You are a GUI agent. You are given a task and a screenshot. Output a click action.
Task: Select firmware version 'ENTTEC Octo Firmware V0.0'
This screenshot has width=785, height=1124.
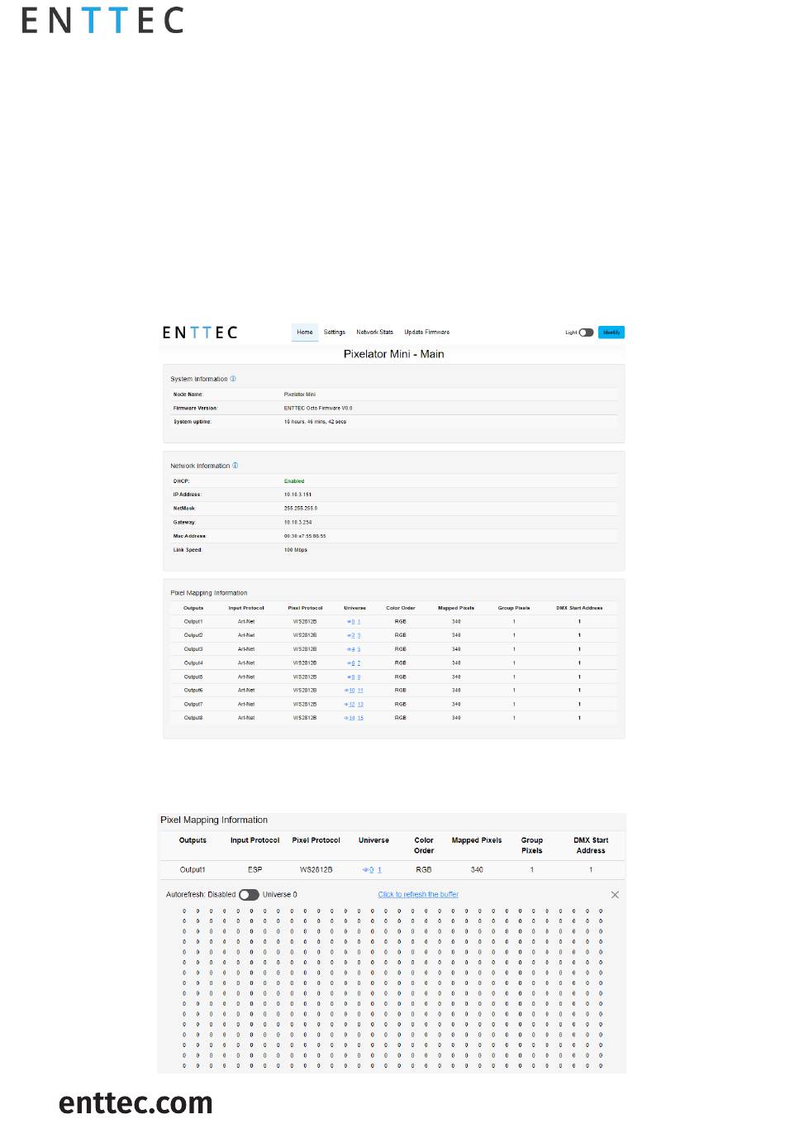(318, 408)
